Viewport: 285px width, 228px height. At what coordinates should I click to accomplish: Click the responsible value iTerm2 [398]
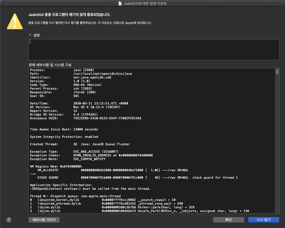(x=84, y=92)
